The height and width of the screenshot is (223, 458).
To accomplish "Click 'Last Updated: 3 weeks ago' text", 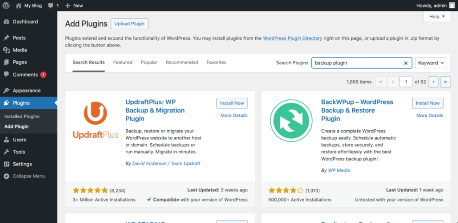I will (217, 190).
